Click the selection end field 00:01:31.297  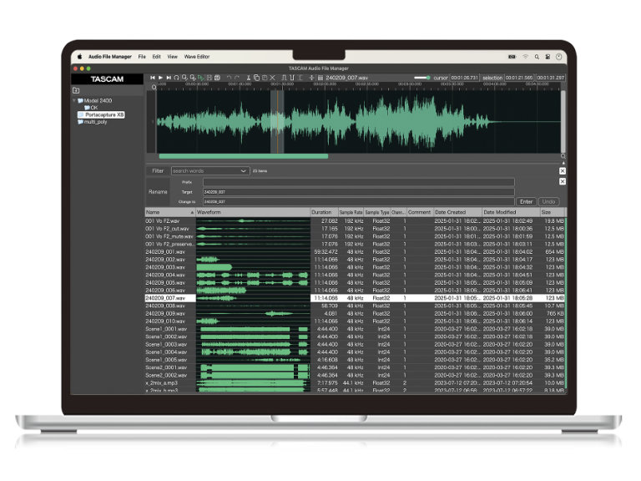[551, 78]
